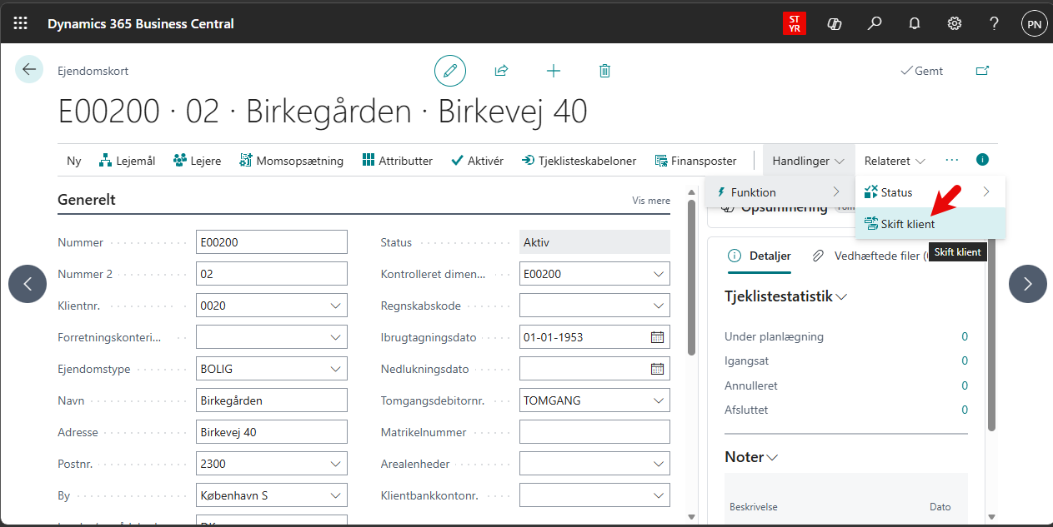Open the search magnifier icon
Viewport: 1053px width, 527px height.
tap(875, 23)
